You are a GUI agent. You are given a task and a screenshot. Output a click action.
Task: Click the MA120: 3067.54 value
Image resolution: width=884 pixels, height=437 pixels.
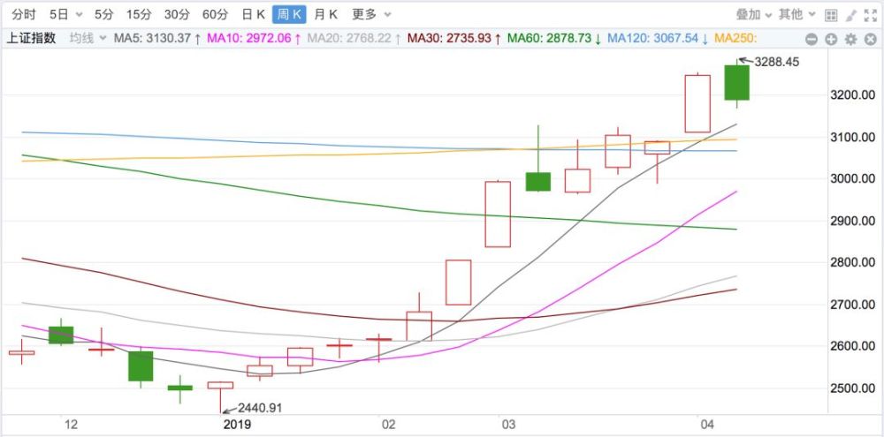(658, 39)
